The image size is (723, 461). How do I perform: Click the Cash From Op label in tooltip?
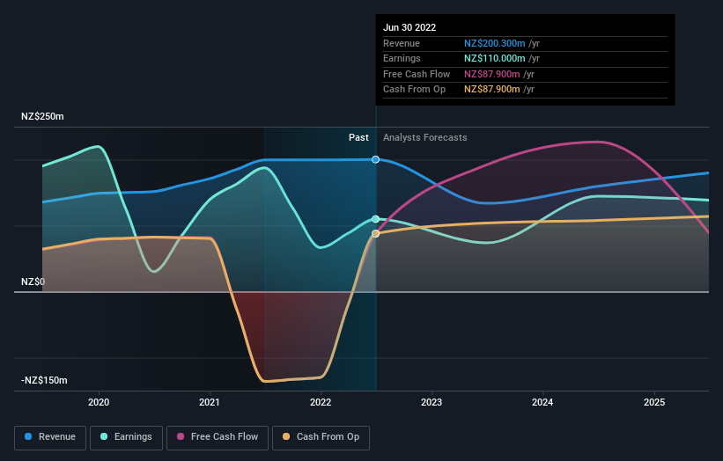[x=414, y=90]
